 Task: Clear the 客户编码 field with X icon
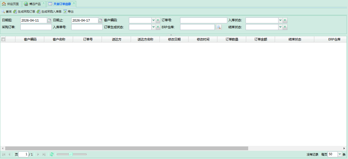pos(158,20)
